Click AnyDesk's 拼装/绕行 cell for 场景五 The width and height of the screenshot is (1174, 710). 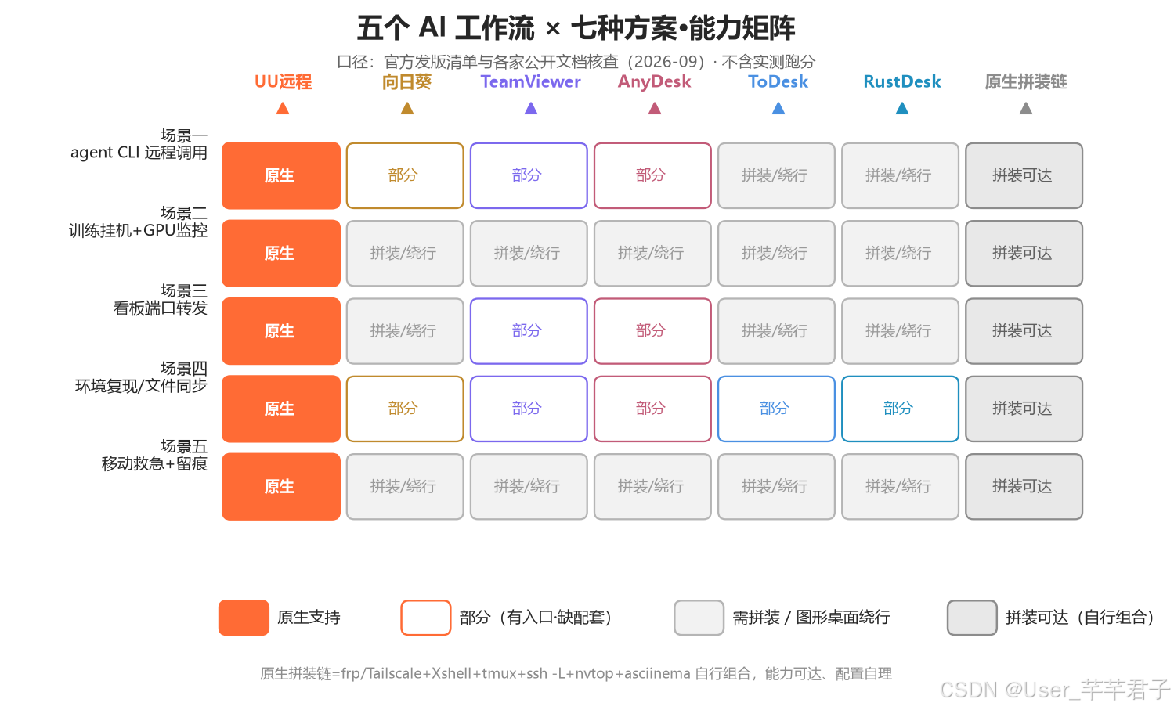(x=652, y=487)
